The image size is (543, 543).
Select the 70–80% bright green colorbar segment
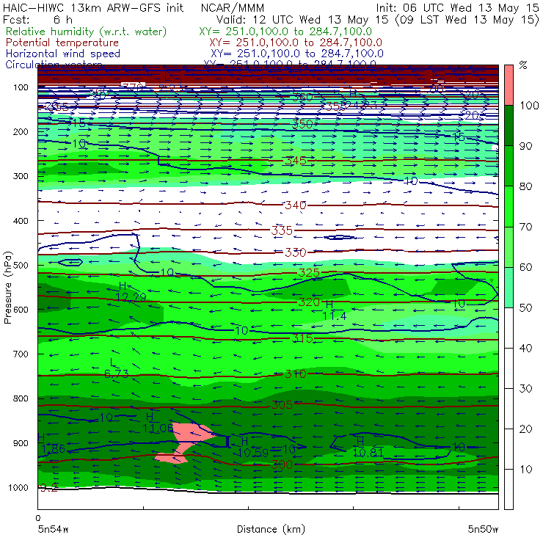509,206
